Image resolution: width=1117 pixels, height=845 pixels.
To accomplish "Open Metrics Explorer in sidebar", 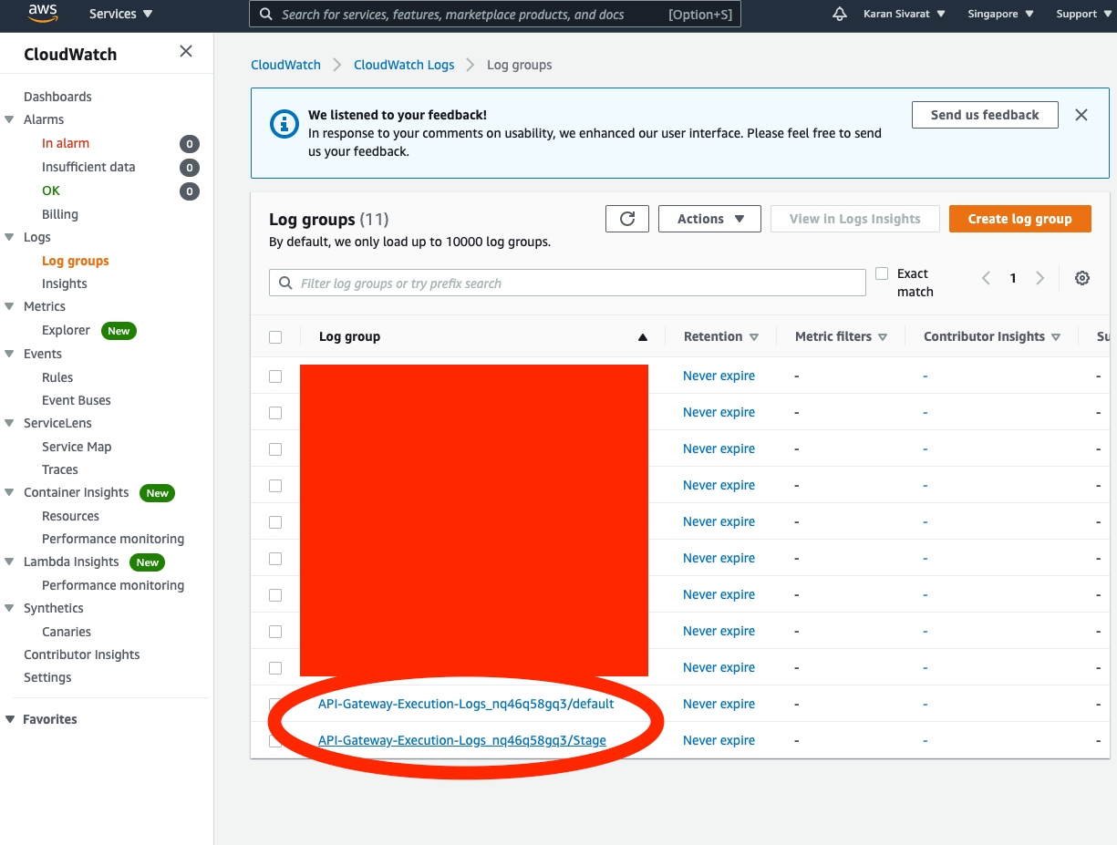I will [66, 330].
